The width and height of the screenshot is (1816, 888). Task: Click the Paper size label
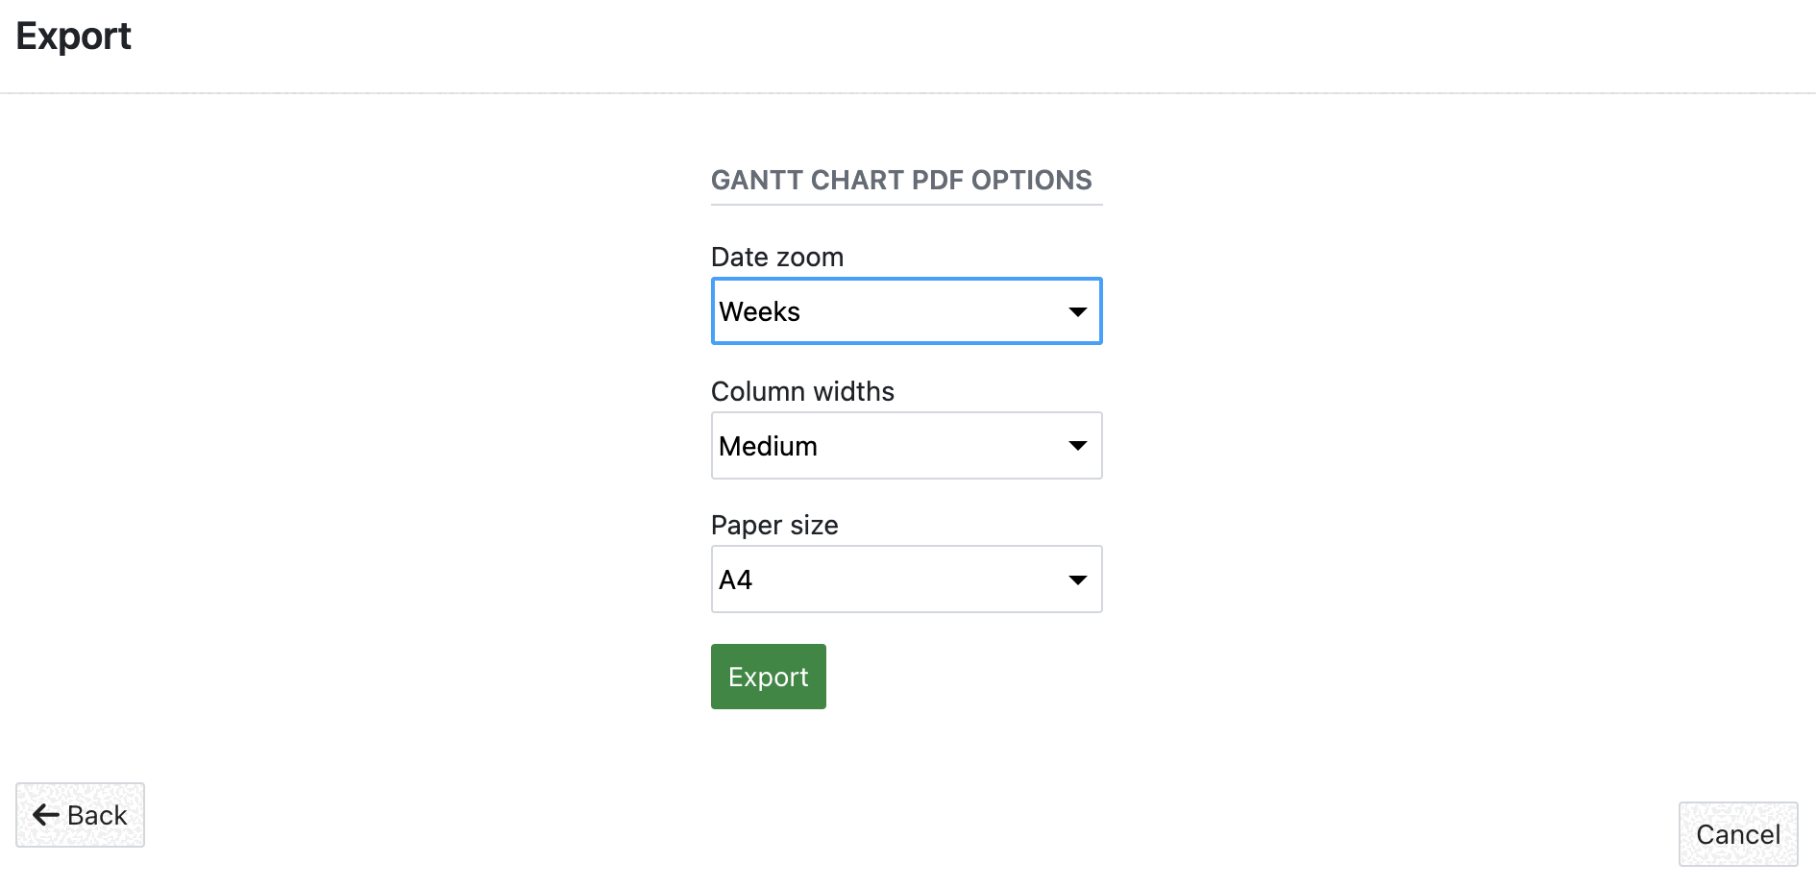(x=773, y=525)
